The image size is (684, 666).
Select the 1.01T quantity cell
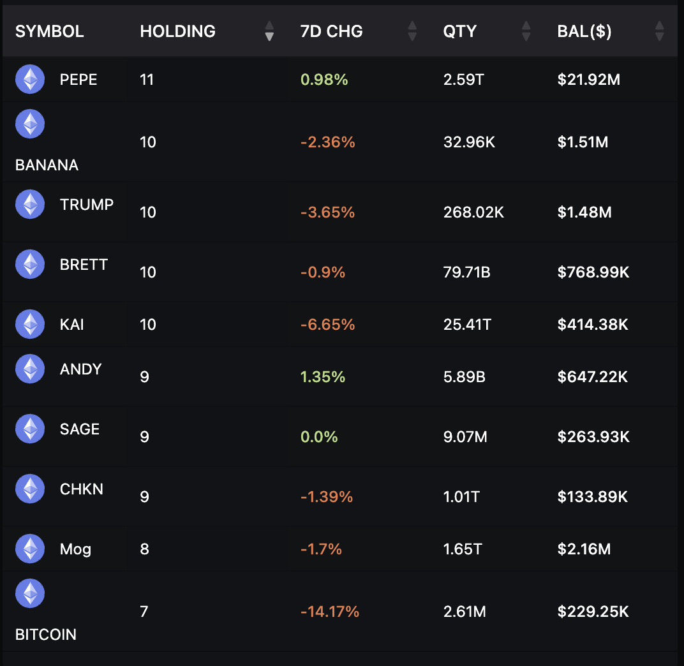[461, 497]
